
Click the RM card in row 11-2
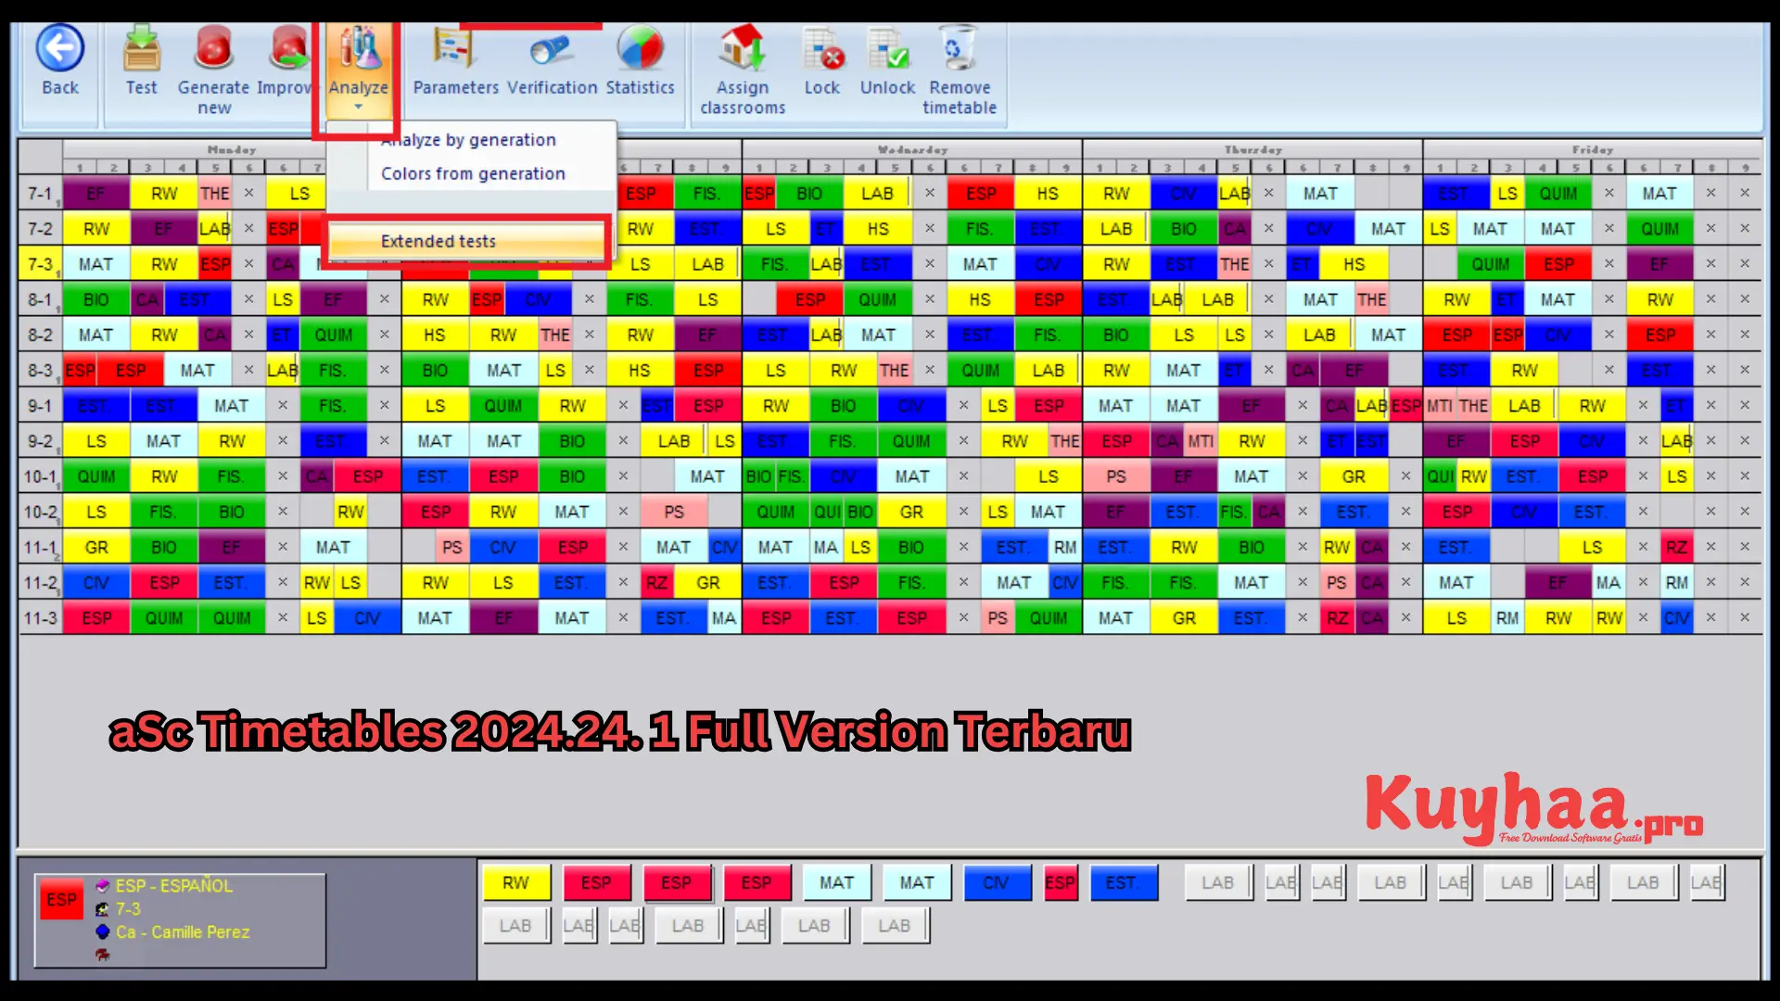1676,582
